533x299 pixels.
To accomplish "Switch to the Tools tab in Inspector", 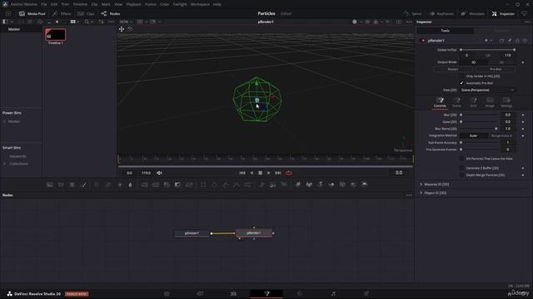I will 446,31.
